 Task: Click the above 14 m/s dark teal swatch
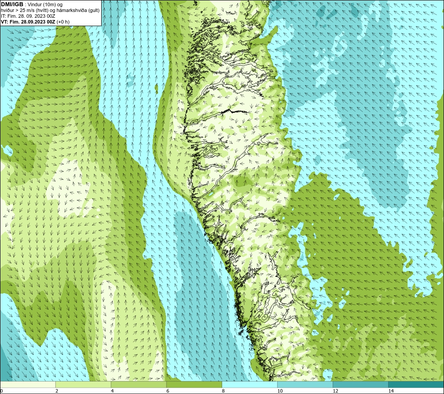coord(416,384)
